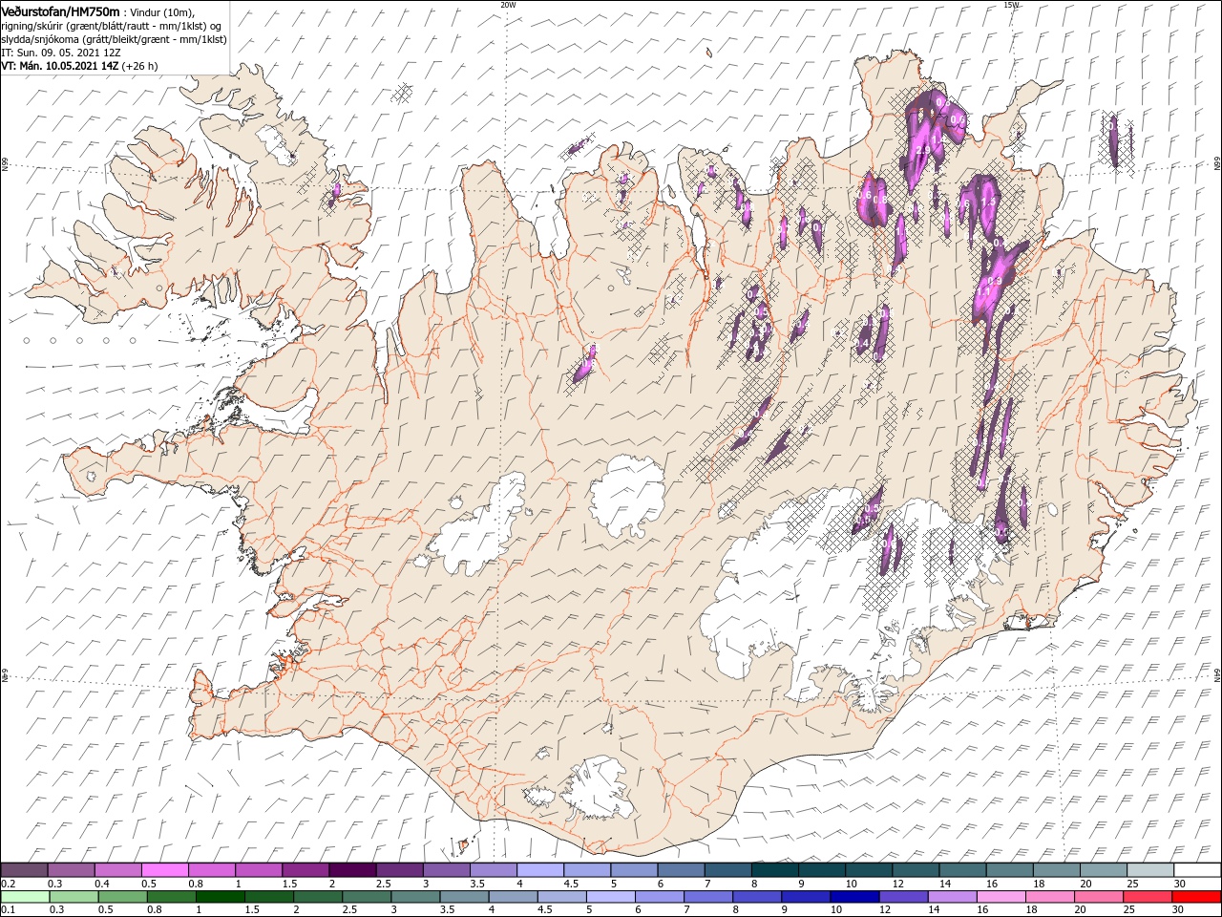Image resolution: width=1222 pixels, height=917 pixels.
Task: Pick the darkest green 1–1.5 rain swatch
Action: (220, 897)
